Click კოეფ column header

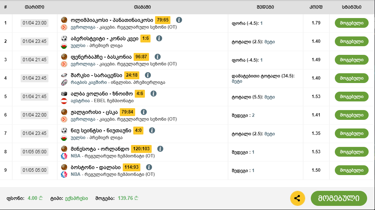tap(316, 7)
